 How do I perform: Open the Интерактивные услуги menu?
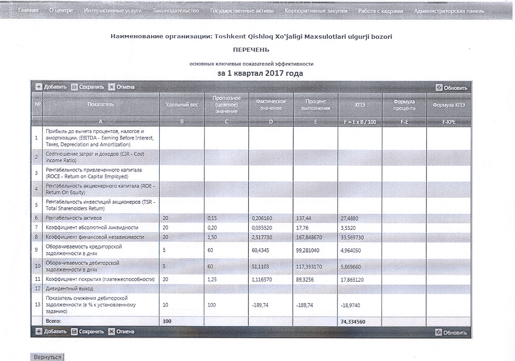pyautogui.click(x=113, y=10)
